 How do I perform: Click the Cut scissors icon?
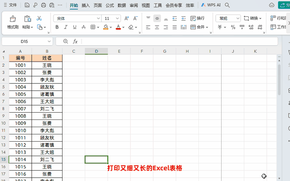[39, 18]
